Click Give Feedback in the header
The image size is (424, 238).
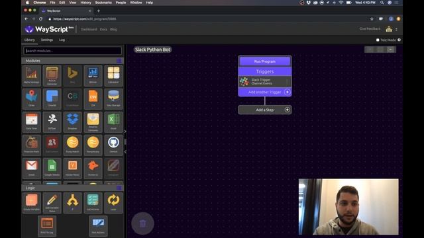point(370,28)
